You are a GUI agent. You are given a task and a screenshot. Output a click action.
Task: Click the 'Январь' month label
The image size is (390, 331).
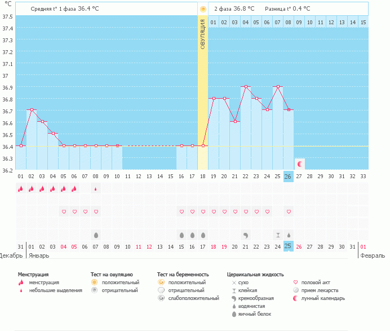click(38, 255)
